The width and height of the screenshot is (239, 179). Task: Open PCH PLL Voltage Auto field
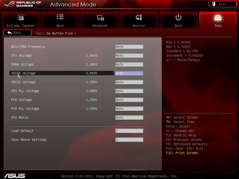click(x=129, y=109)
